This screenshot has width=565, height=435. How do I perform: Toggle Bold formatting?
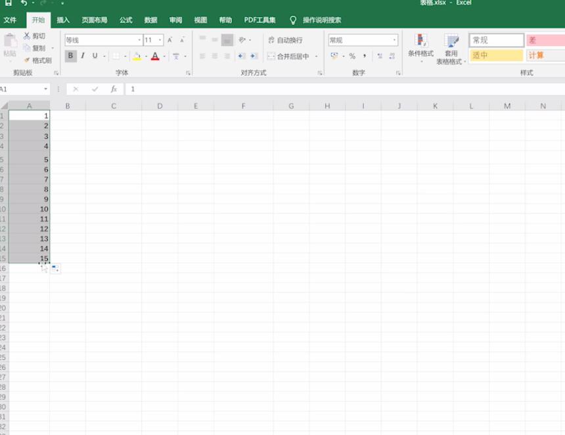71,56
